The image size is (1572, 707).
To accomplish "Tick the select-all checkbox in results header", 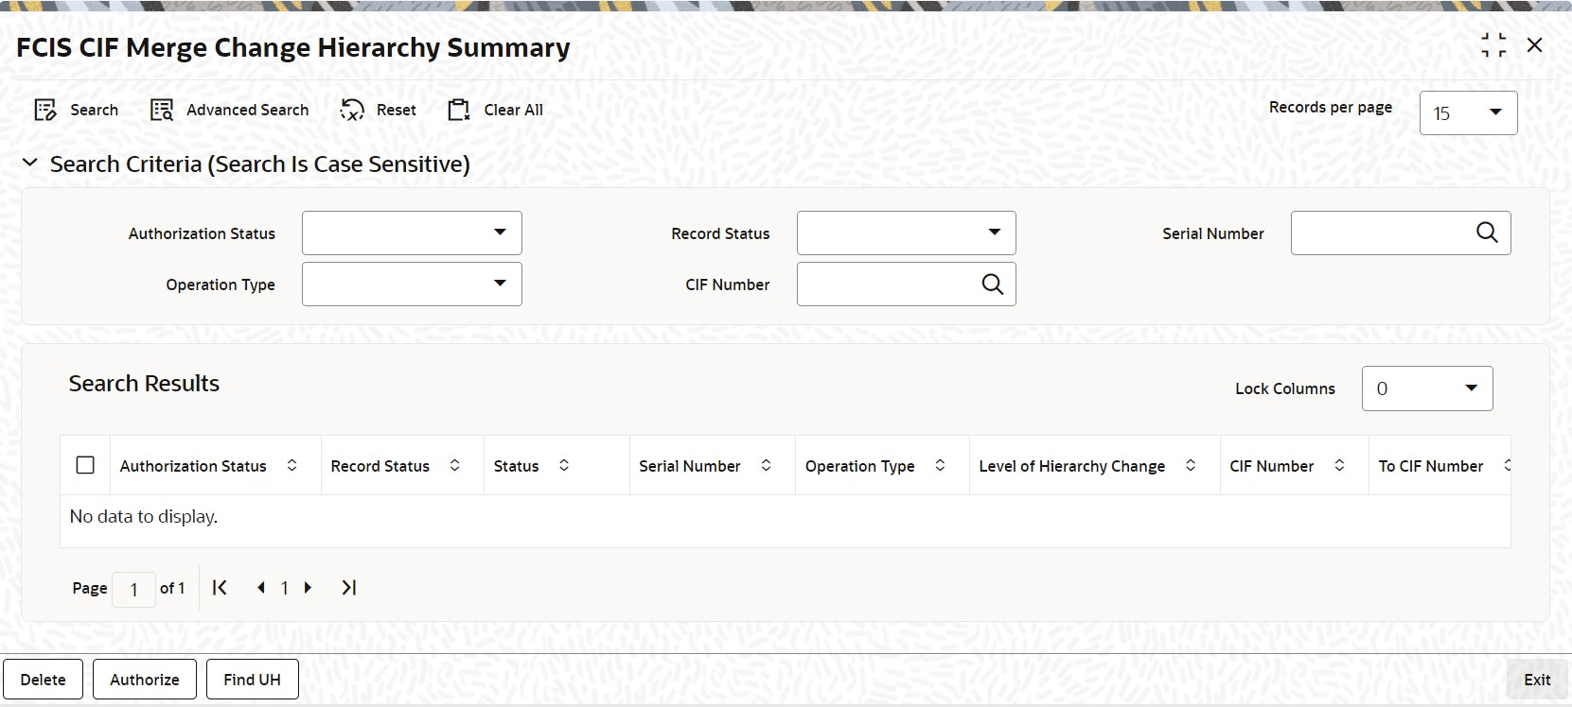I will click(x=85, y=465).
